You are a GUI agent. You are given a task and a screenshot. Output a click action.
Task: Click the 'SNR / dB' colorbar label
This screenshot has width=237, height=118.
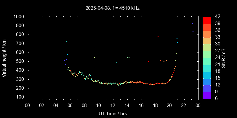pyautogui.click(x=224, y=58)
